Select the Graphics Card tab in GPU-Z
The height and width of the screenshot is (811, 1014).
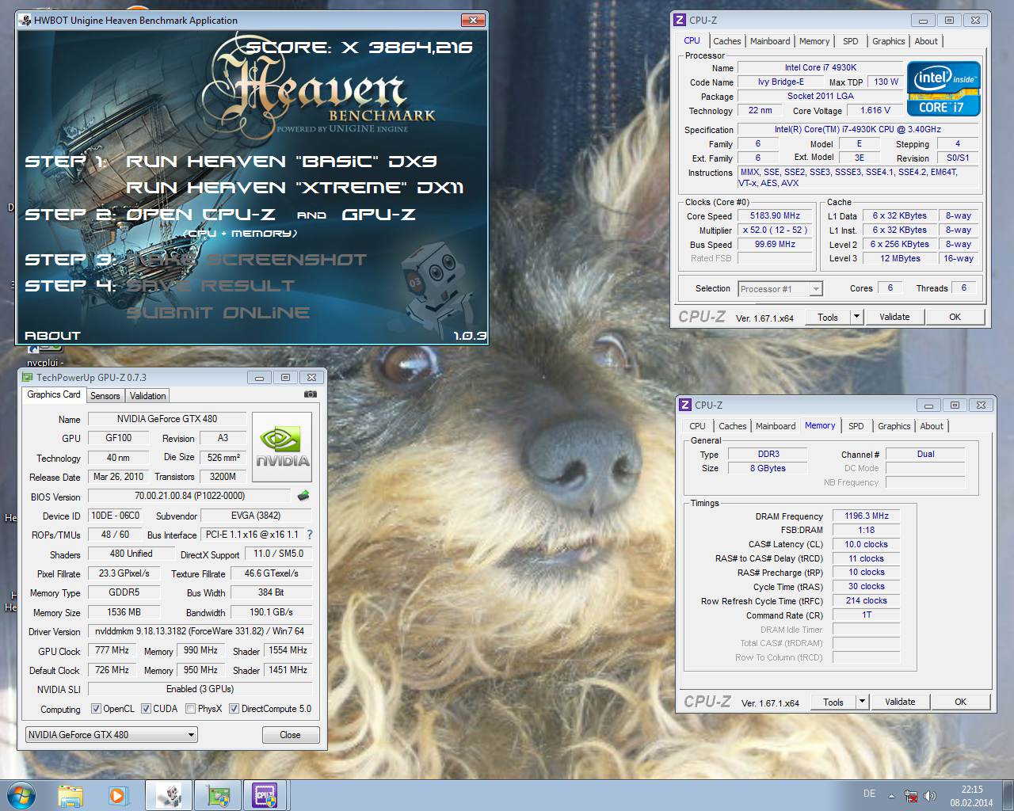54,394
